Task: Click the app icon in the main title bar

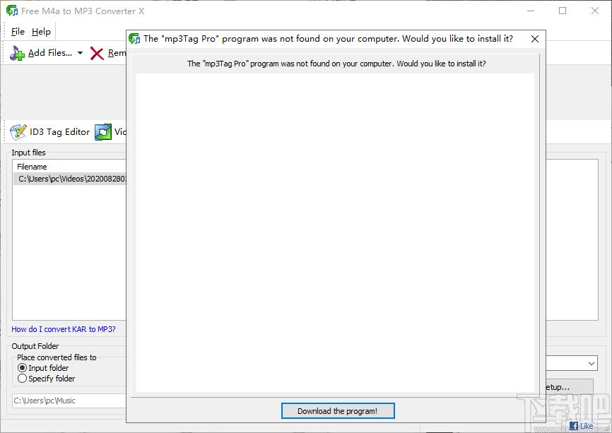Action: coord(12,11)
